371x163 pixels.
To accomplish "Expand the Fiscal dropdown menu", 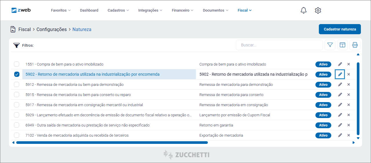I will tap(245, 10).
